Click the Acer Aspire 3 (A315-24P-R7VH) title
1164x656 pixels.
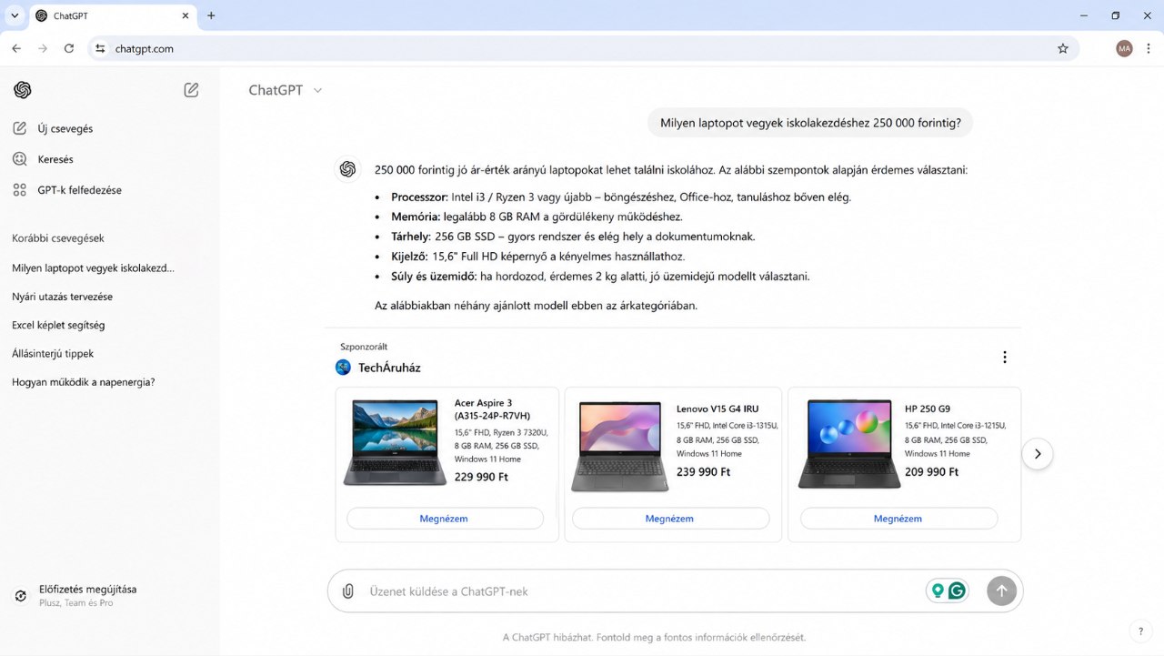point(492,409)
